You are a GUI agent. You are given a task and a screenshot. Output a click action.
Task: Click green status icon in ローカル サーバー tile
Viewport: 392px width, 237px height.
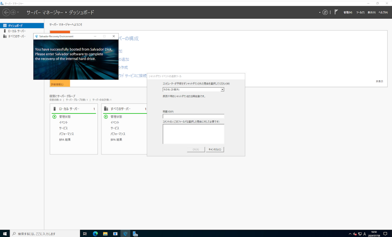54,117
